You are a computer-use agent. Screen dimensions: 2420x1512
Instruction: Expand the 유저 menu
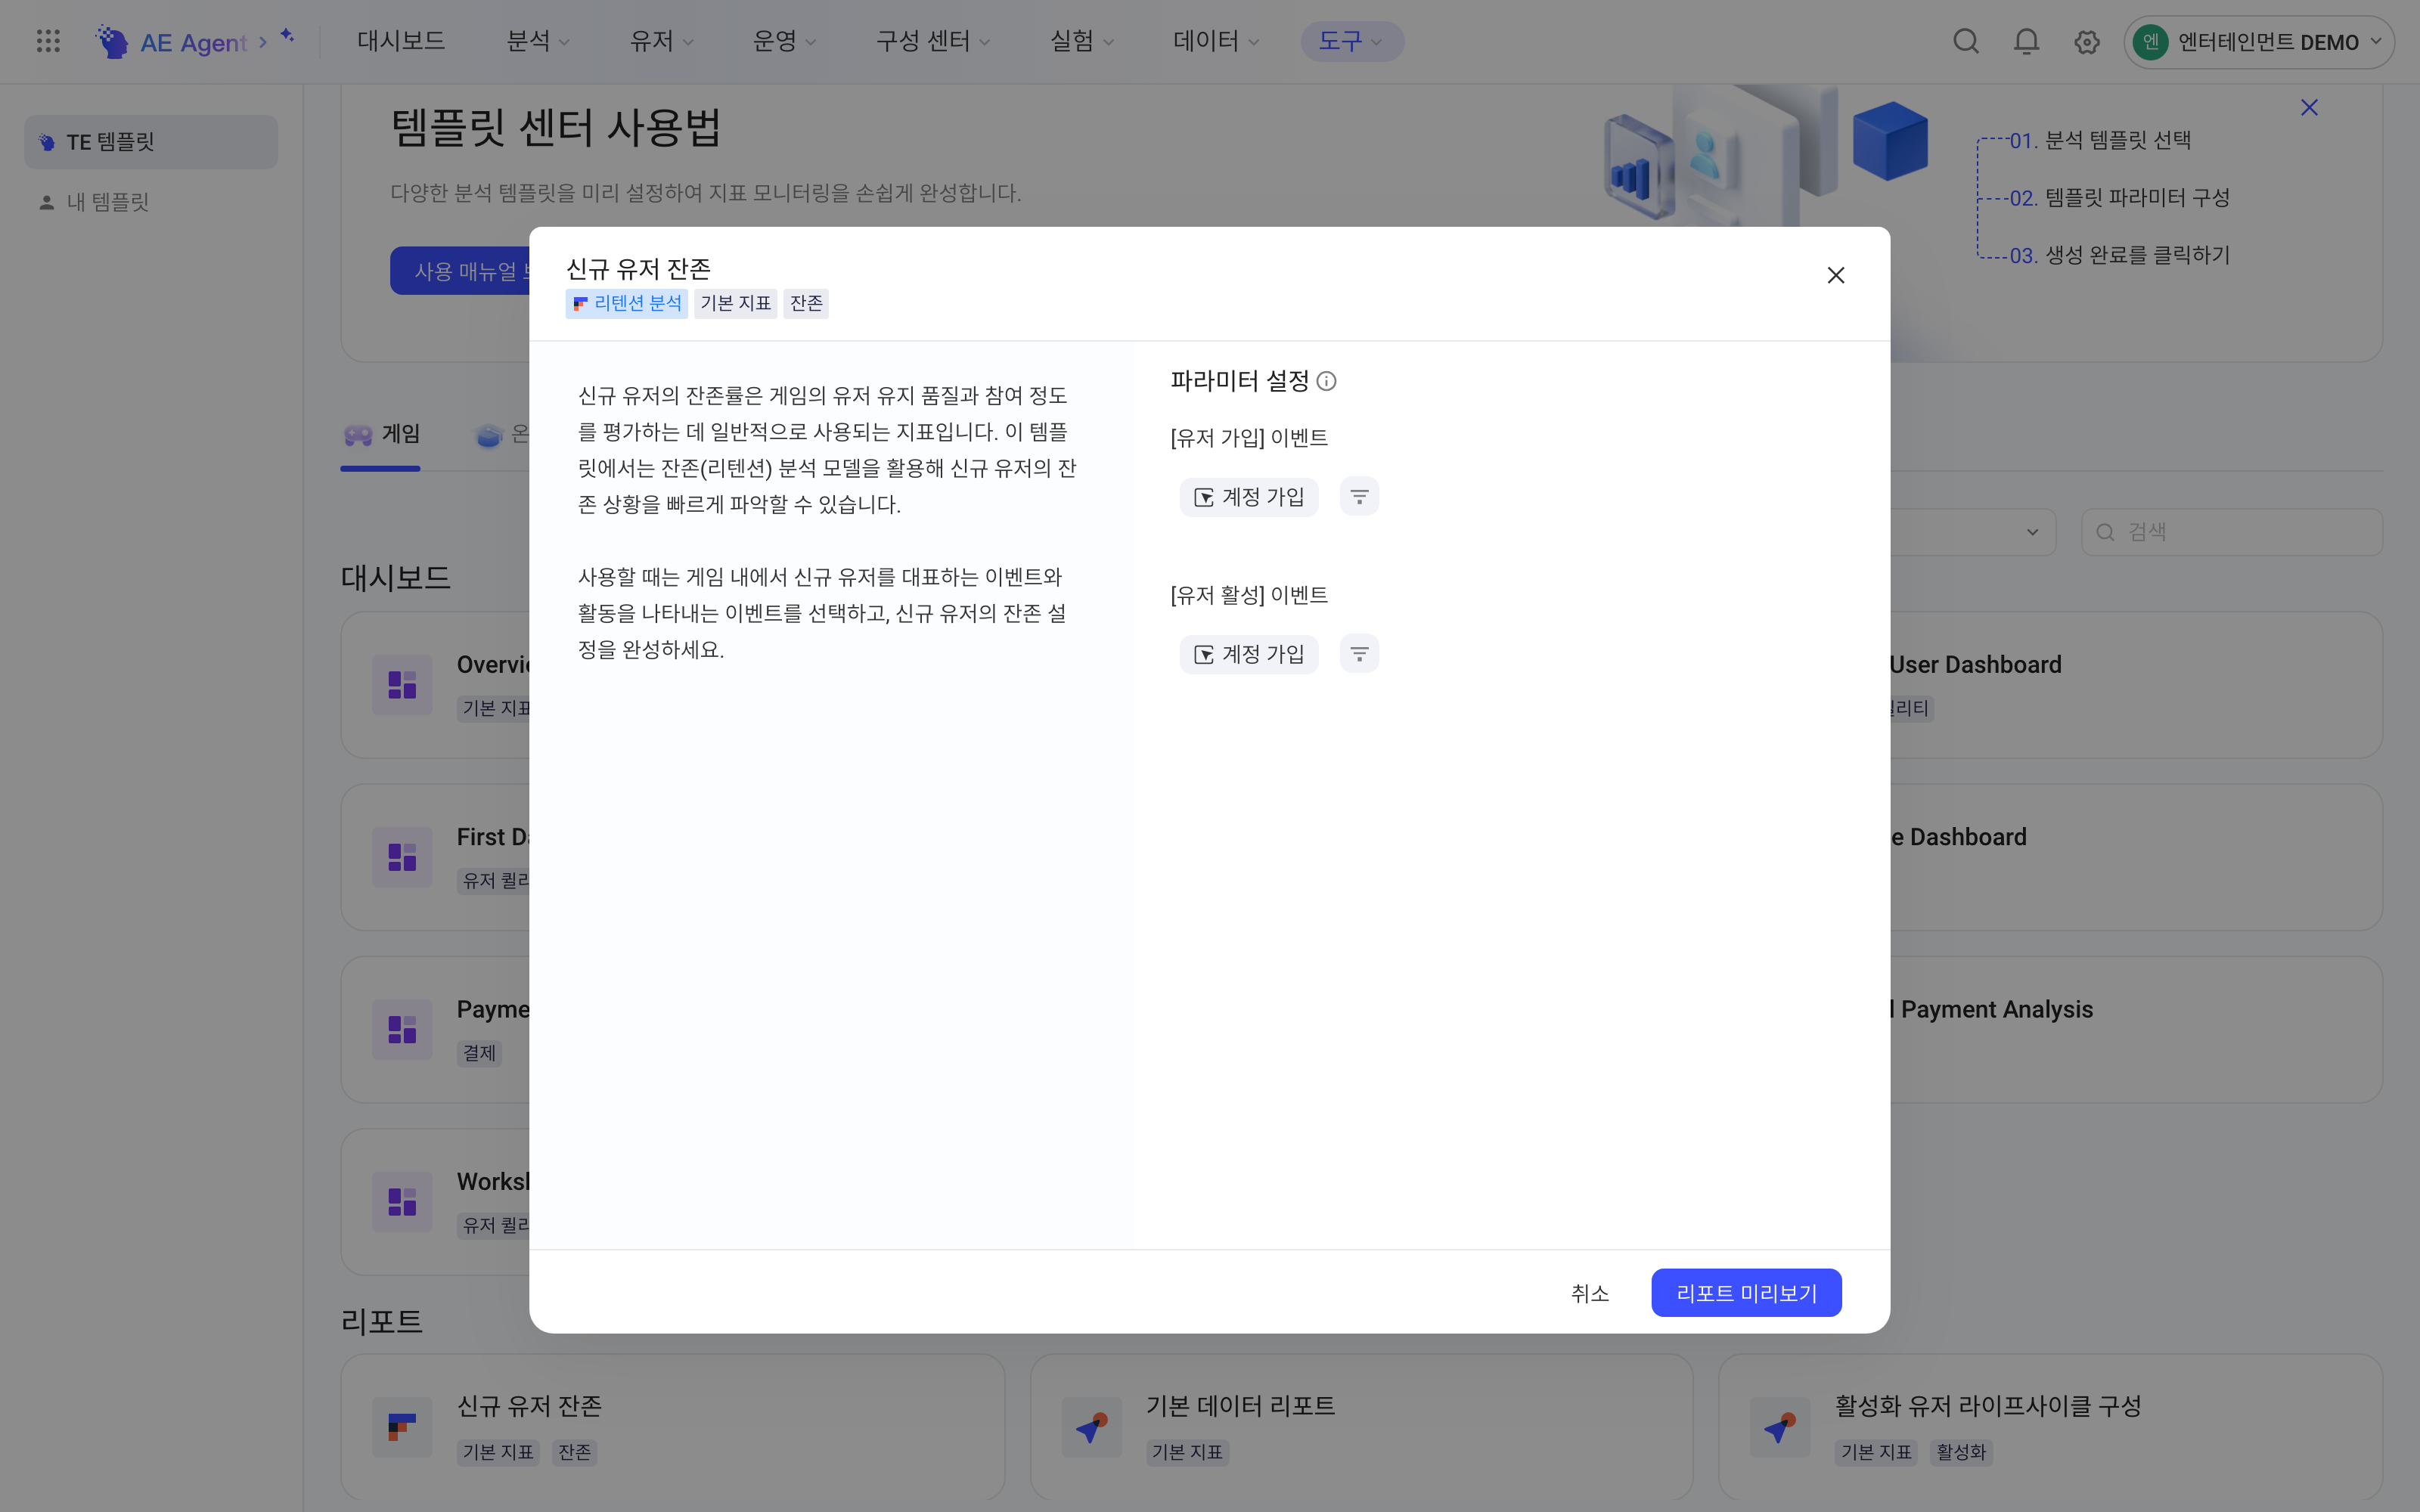coord(661,42)
